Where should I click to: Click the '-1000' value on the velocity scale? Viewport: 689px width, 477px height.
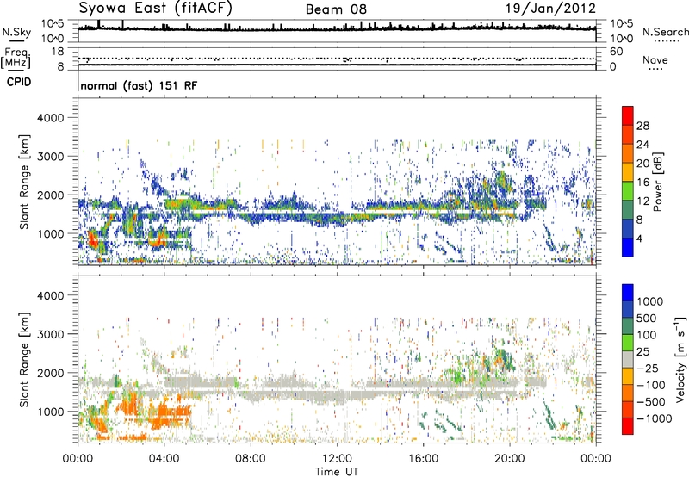pos(655,418)
